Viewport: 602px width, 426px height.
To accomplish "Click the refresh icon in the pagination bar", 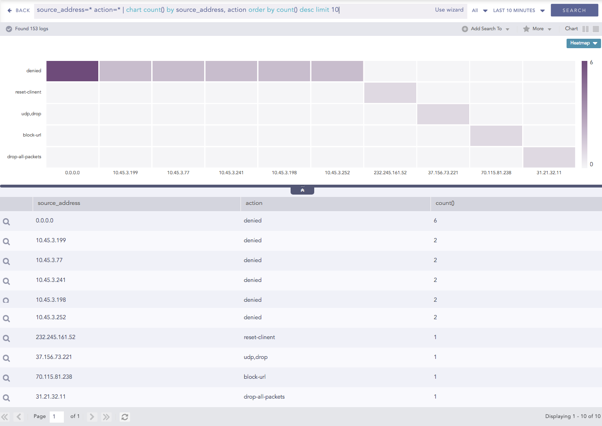I will 124,417.
